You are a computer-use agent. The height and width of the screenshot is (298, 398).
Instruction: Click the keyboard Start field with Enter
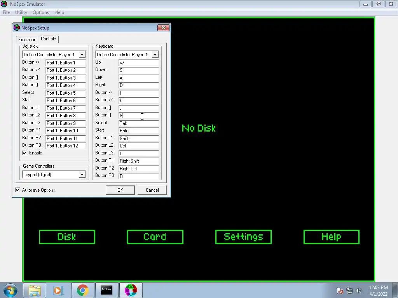tap(139, 131)
